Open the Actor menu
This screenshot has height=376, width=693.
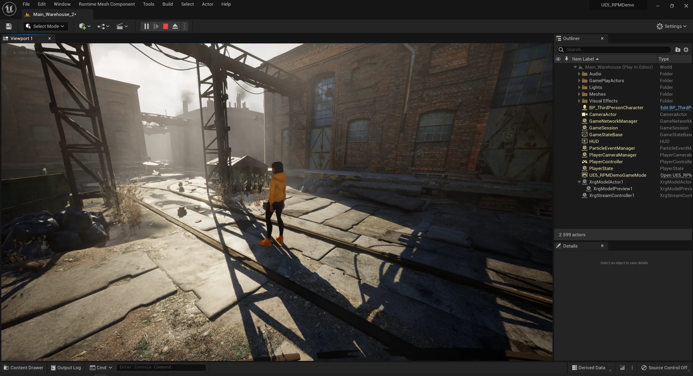(x=208, y=4)
